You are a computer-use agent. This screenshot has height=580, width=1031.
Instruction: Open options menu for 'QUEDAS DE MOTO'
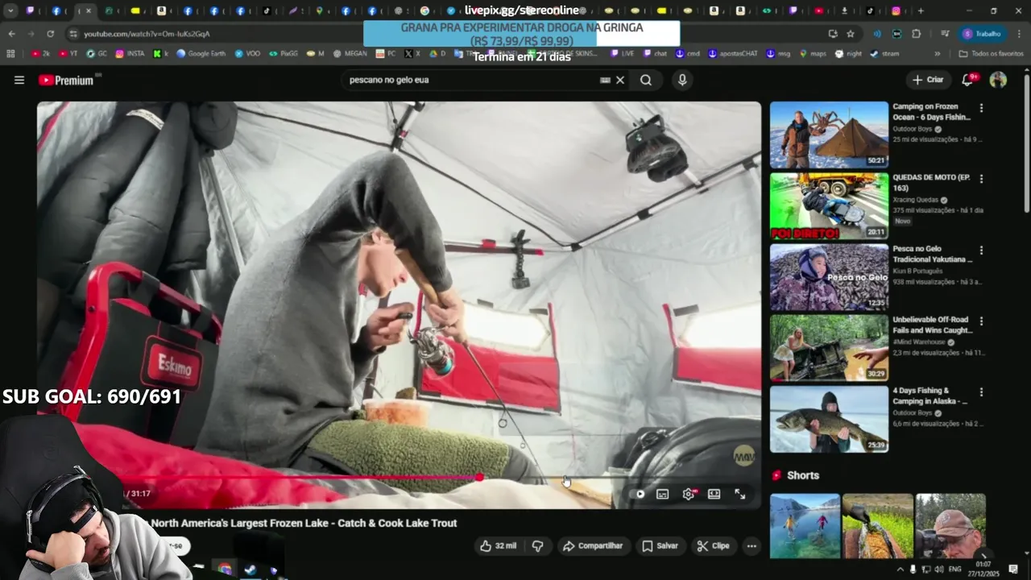point(981,179)
